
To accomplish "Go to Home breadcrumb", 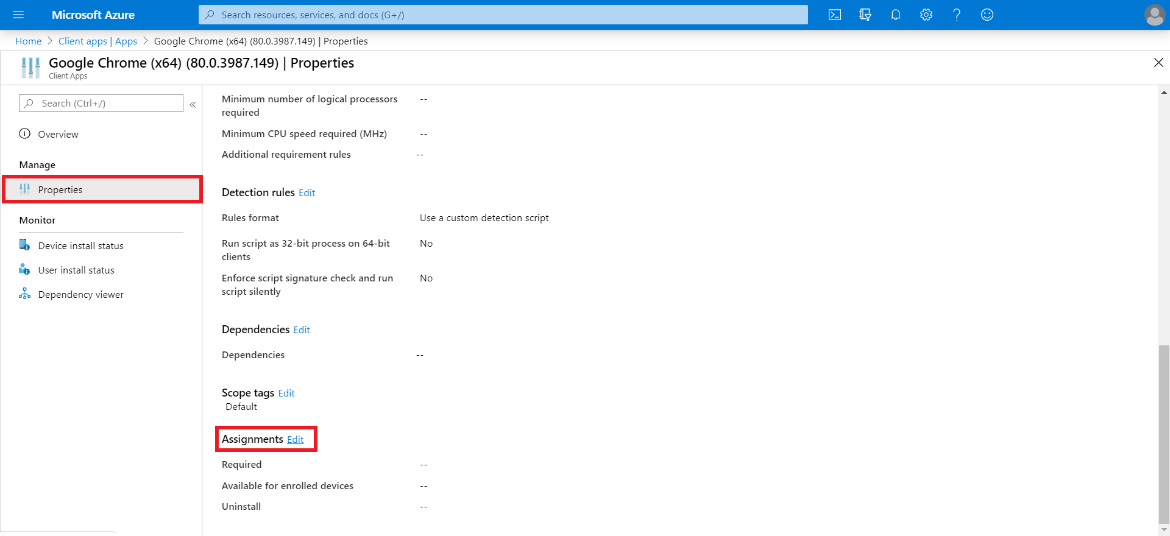I will [28, 41].
